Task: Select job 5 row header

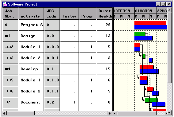Action: (10, 80)
